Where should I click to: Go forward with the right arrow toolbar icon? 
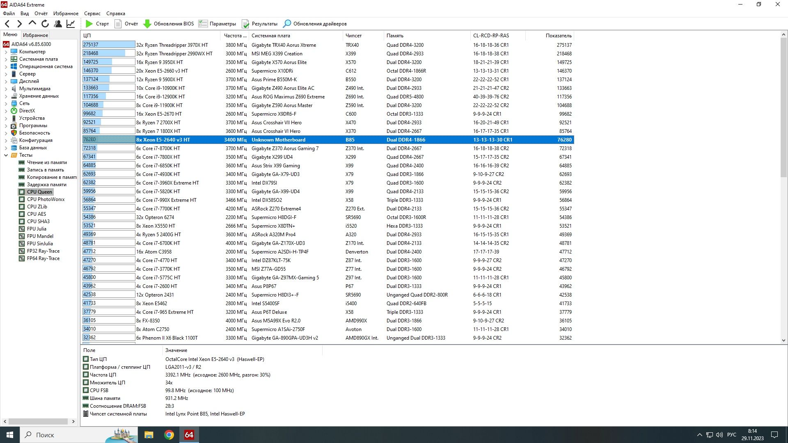click(19, 24)
